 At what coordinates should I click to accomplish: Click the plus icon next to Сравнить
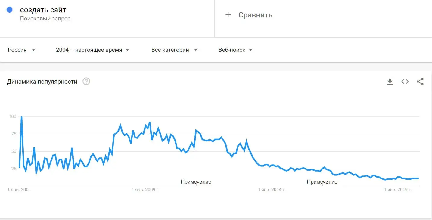(228, 14)
